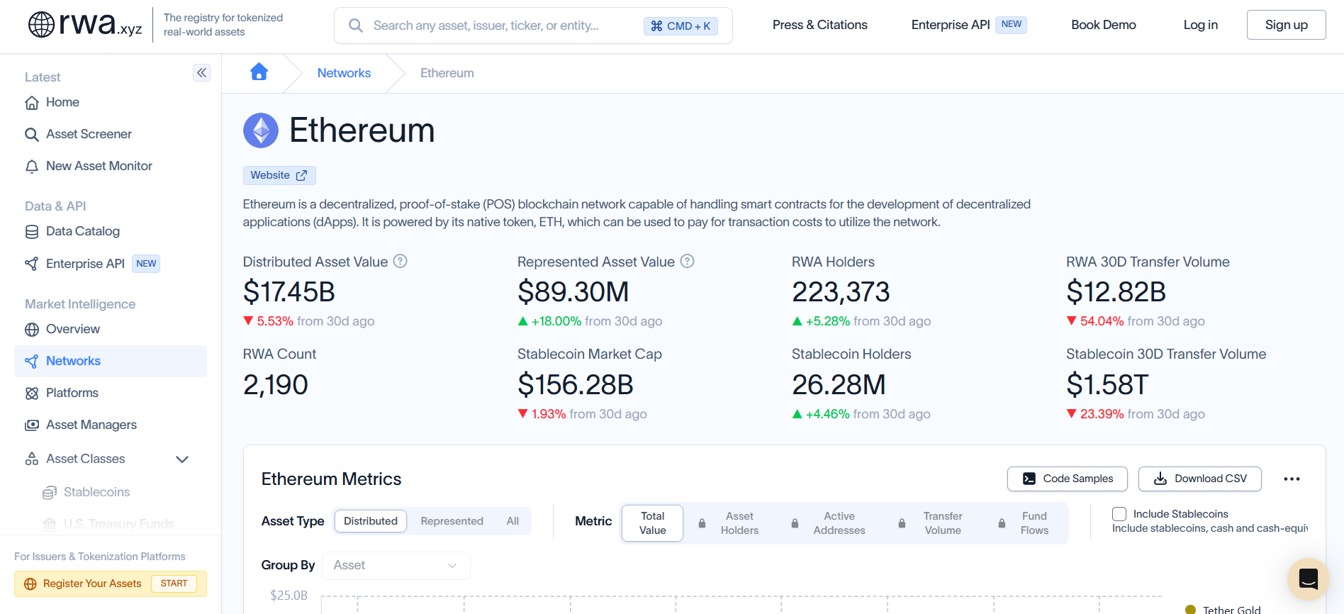Click the Platforms icon in sidebar
1344x614 pixels.
(32, 393)
